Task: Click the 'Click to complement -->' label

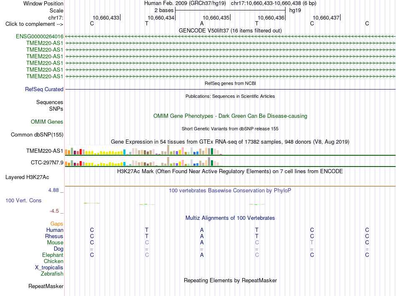Action: (34, 24)
